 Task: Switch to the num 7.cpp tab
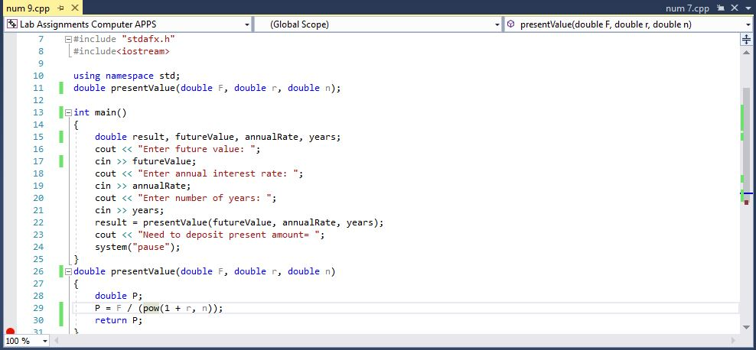(x=688, y=8)
